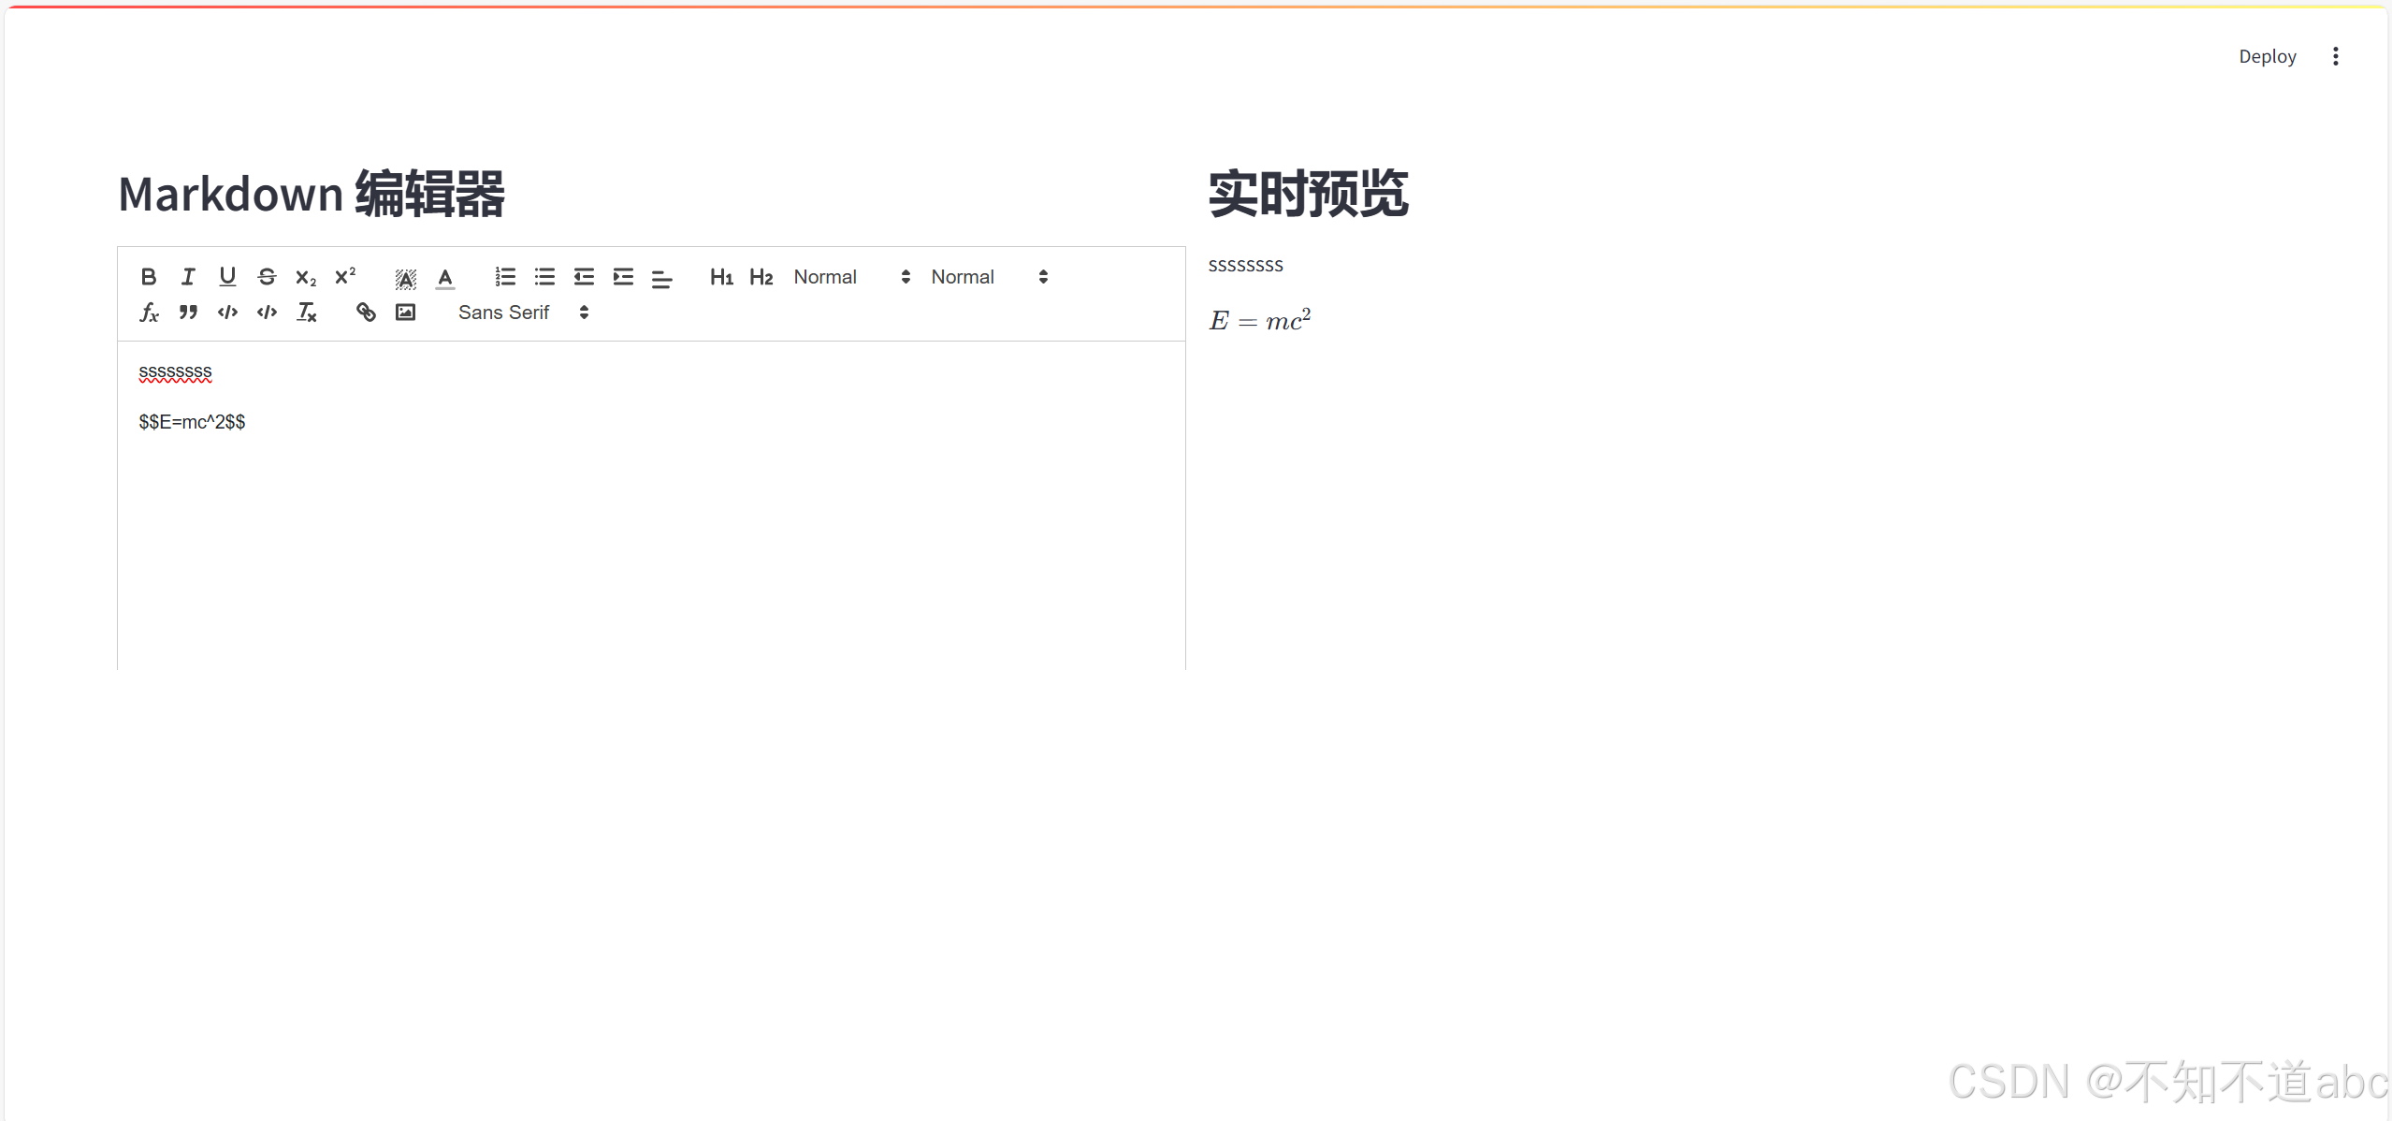Open the text color picker

[x=445, y=278]
